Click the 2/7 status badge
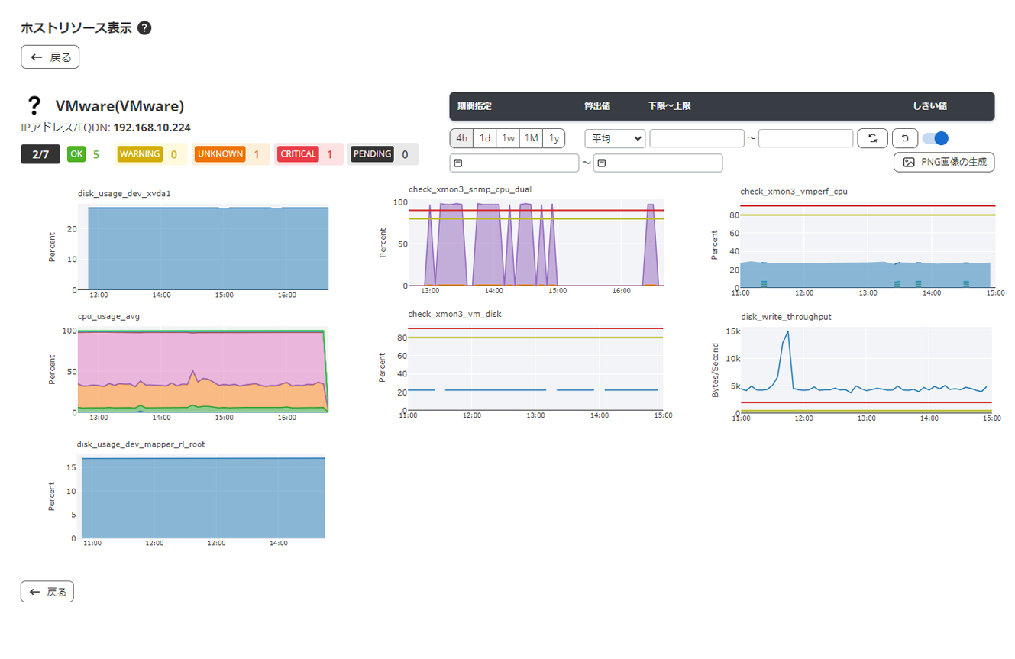This screenshot has width=1015, height=659. coord(40,154)
